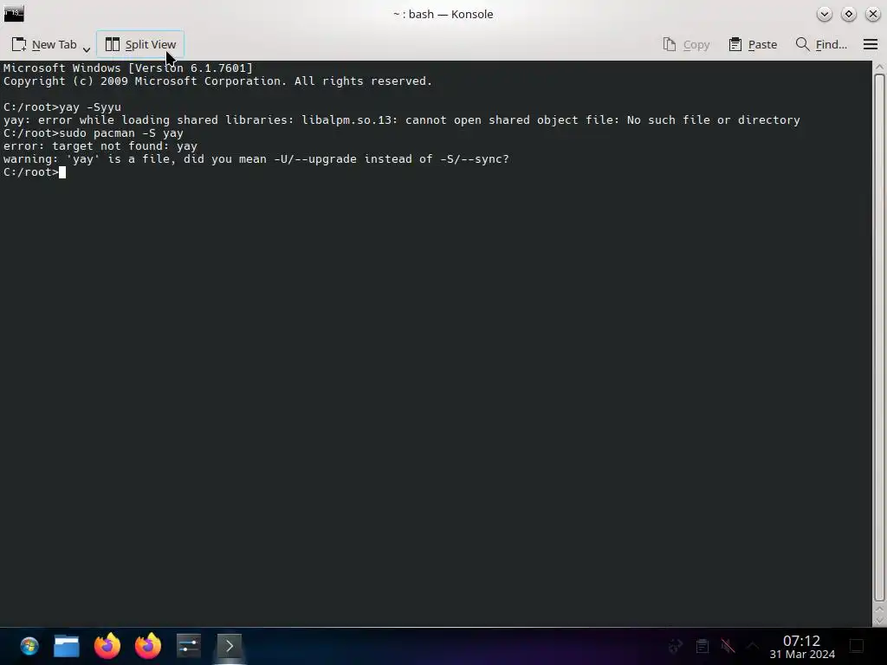Open the Find search tool

(821, 45)
